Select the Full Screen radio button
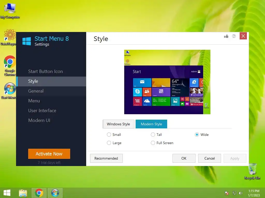Viewport: 265px width, 198px height. [x=153, y=143]
